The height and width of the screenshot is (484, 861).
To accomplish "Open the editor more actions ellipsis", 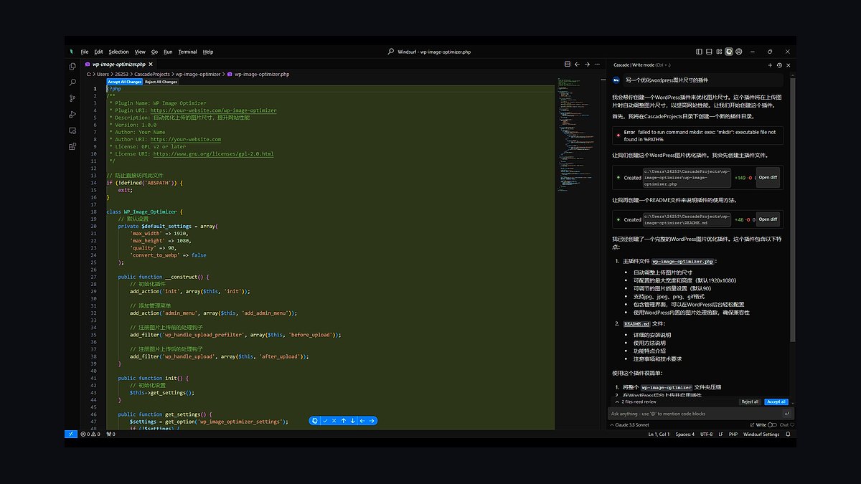I will click(x=597, y=64).
